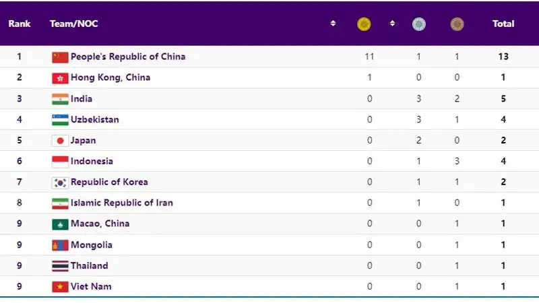
Task: Click the bronze medal column icon
Action: tap(457, 24)
